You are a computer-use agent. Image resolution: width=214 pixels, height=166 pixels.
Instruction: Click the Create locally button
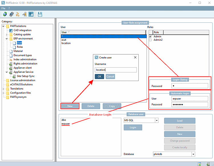[x=180, y=147]
